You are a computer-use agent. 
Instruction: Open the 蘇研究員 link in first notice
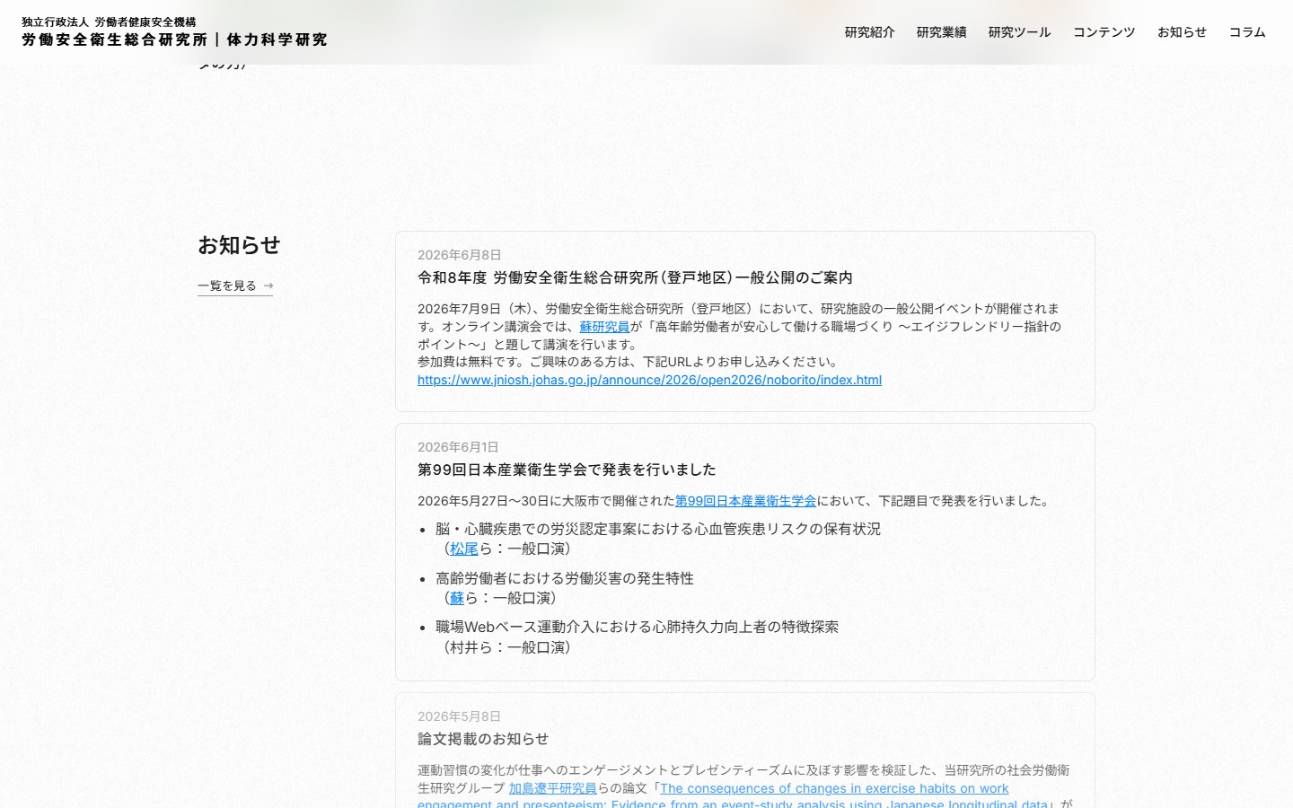(x=604, y=327)
